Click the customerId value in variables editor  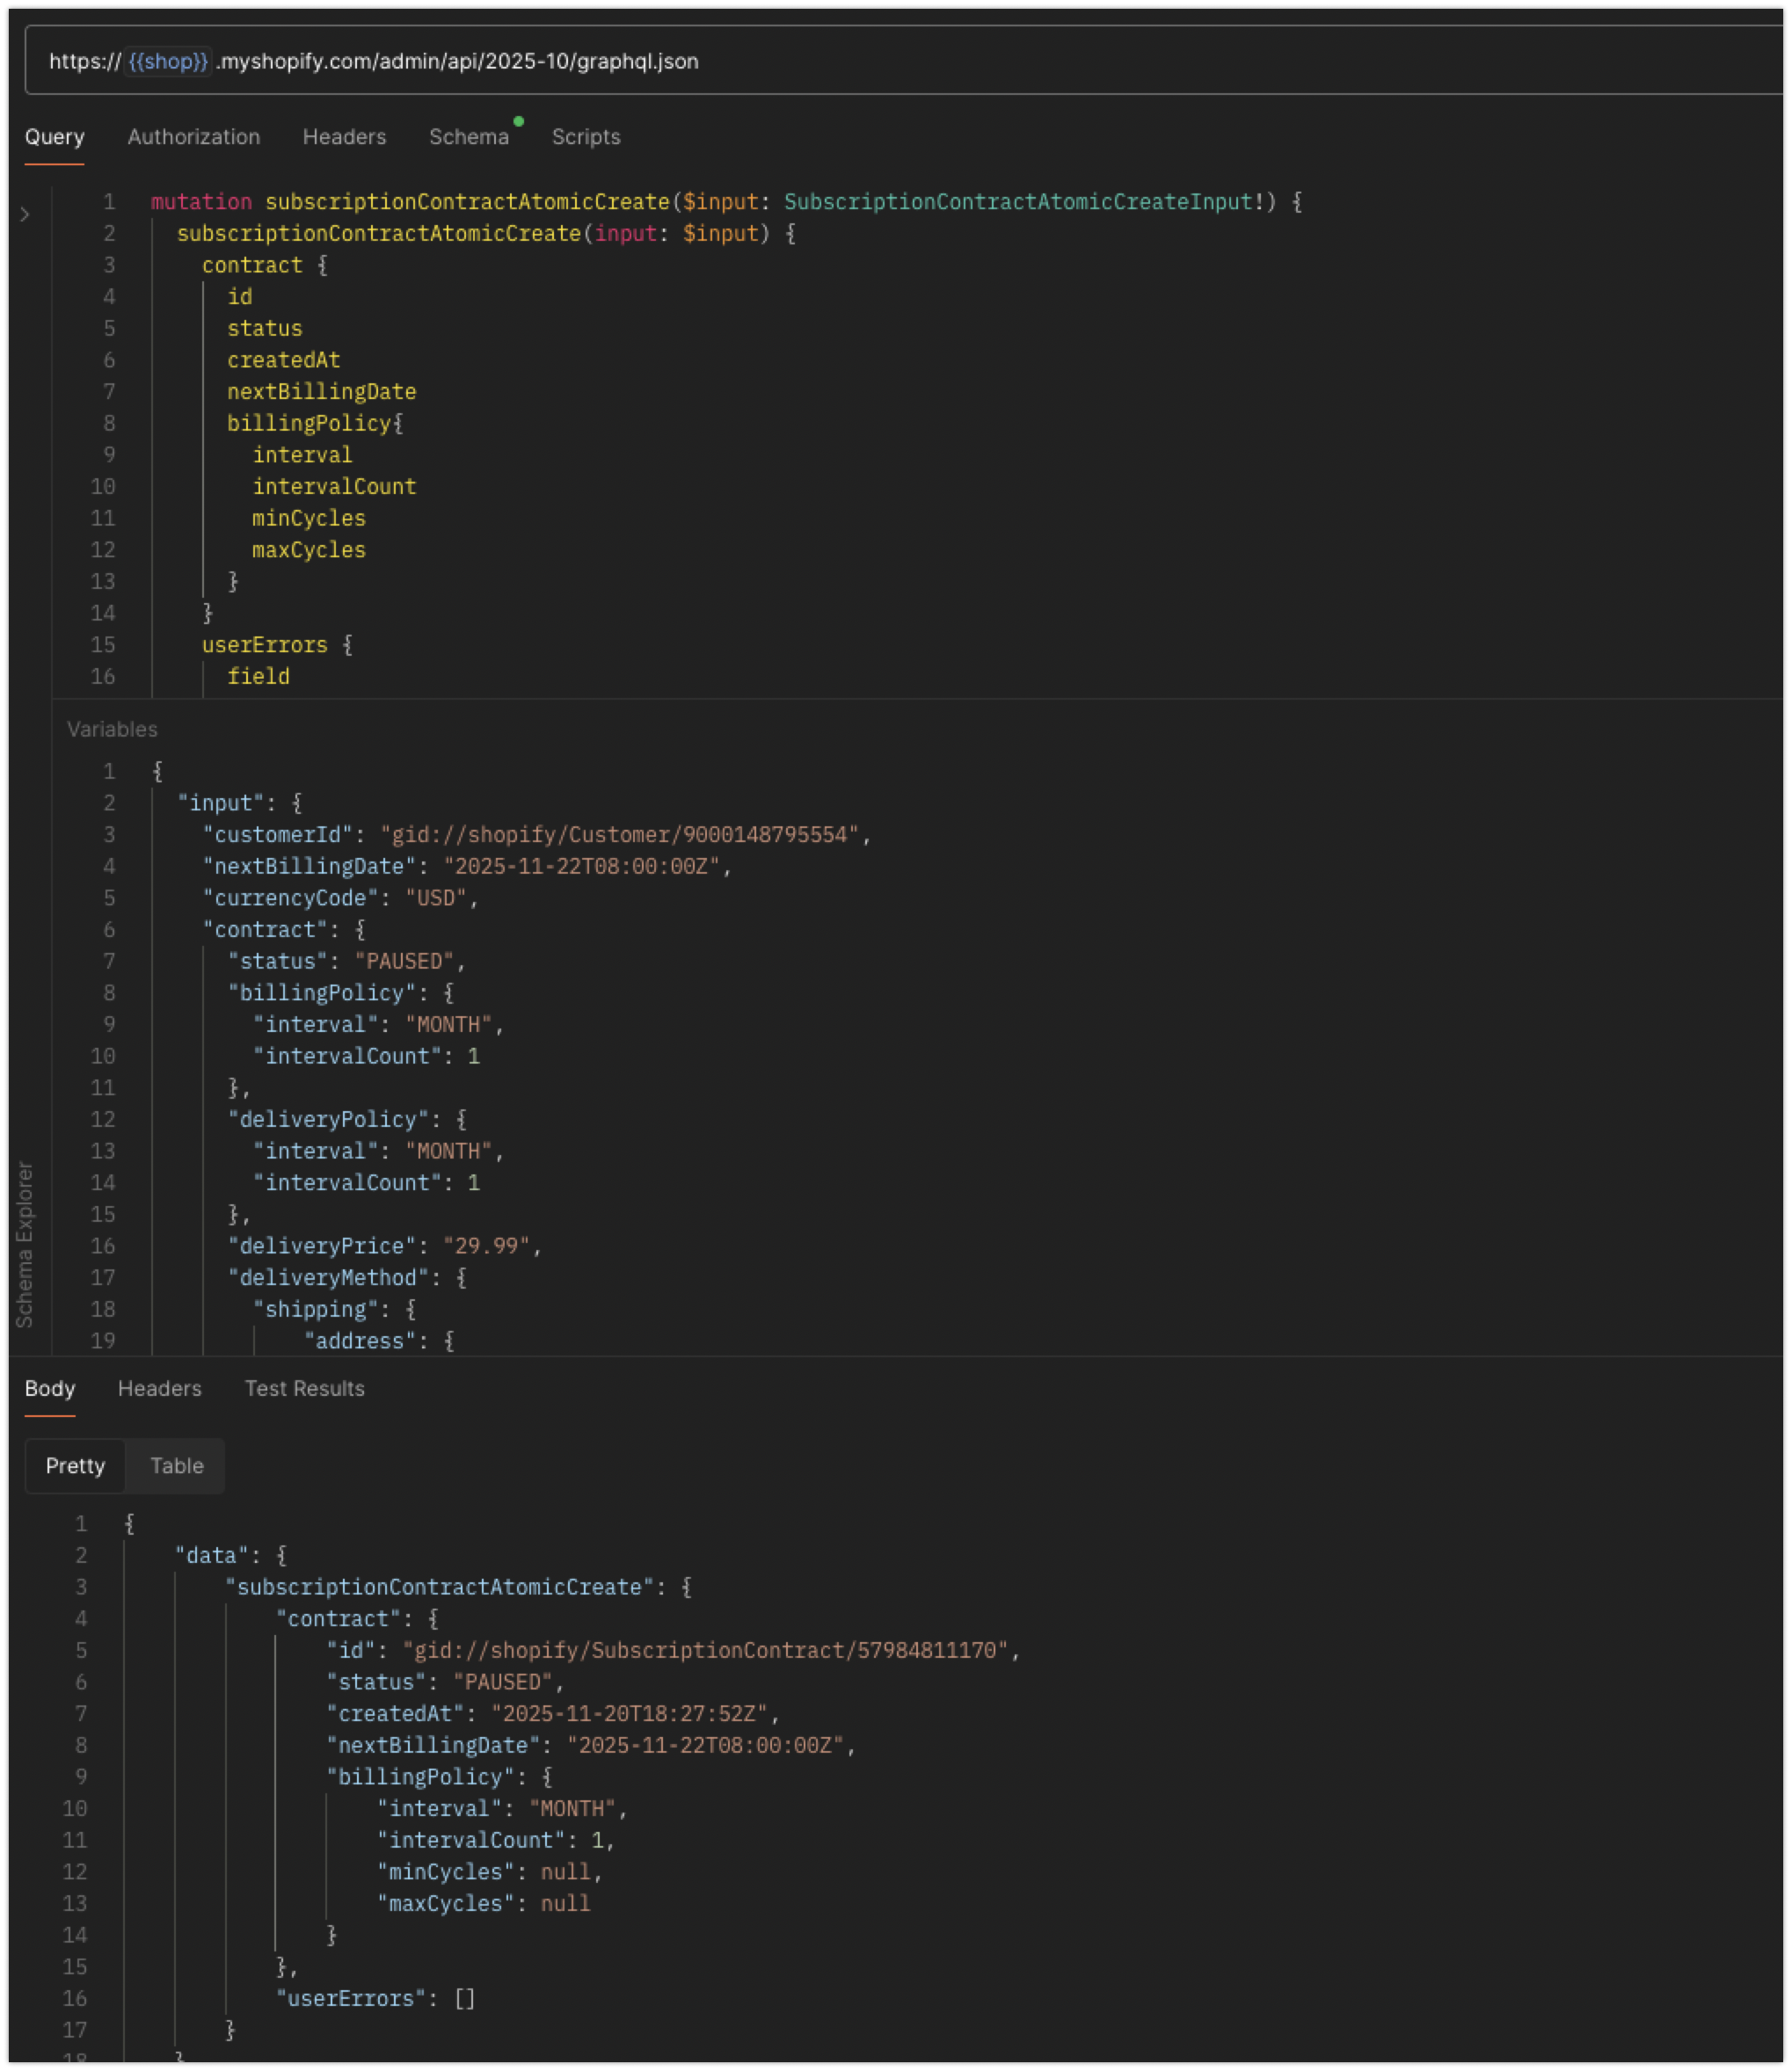[620, 834]
